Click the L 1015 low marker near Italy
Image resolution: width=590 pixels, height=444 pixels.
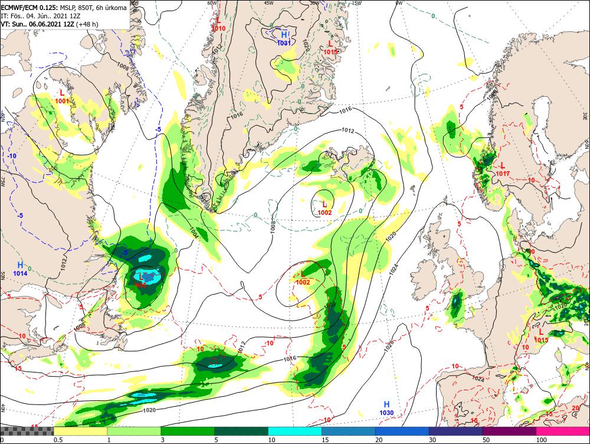541,336
